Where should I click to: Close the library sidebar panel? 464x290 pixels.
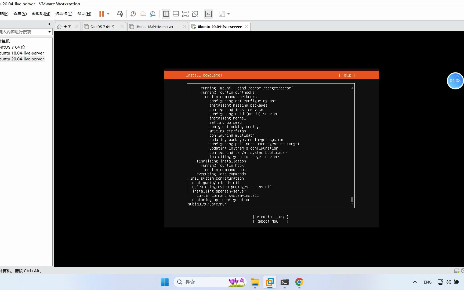(49, 24)
